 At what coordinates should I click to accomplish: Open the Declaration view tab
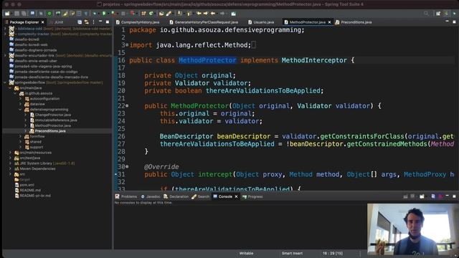(x=176, y=196)
